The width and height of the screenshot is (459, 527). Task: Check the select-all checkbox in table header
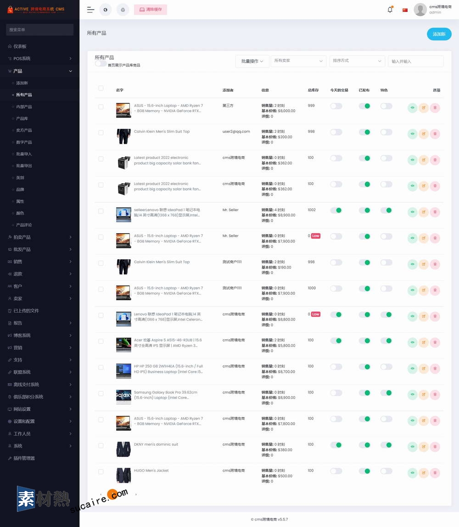(101, 88)
